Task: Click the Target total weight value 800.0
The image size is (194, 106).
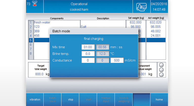Action: pyautogui.click(x=39, y=74)
